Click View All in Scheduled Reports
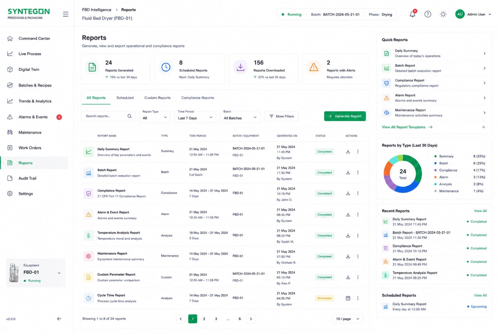The height and width of the screenshot is (333, 499). pos(480,295)
